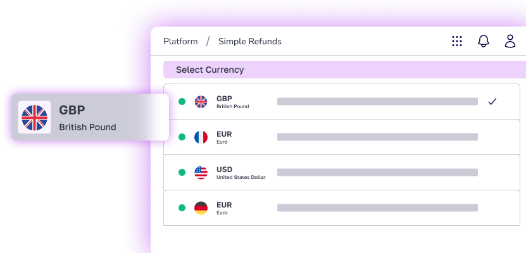Open notifications bell icon
The height and width of the screenshot is (253, 526).
pos(484,41)
